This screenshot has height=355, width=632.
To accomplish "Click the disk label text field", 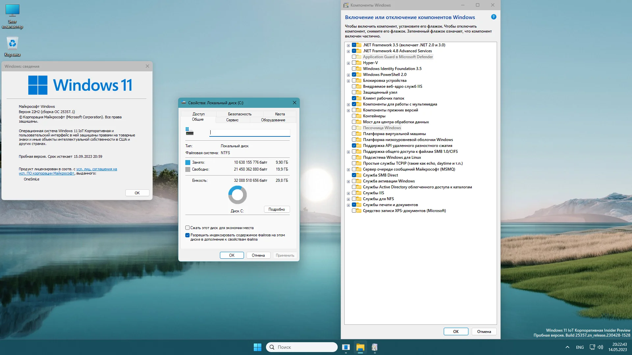I will point(250,132).
